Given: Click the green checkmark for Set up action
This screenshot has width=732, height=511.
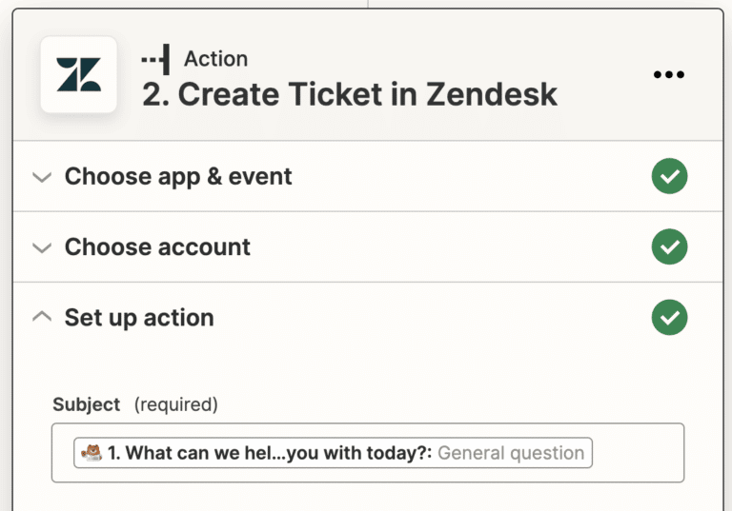Looking at the screenshot, I should click(669, 318).
